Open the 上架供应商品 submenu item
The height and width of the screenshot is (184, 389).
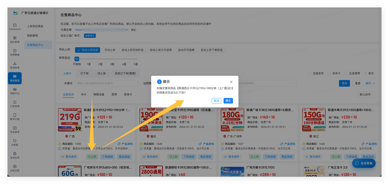(35, 26)
